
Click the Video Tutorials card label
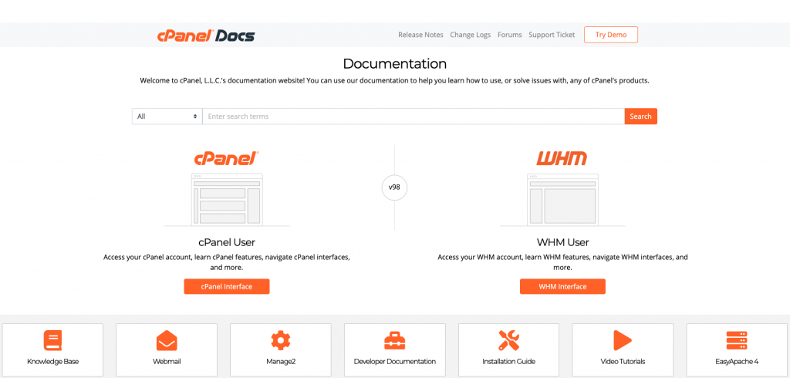point(623,361)
